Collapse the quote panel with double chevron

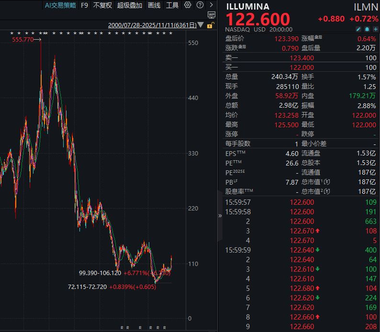220,216
